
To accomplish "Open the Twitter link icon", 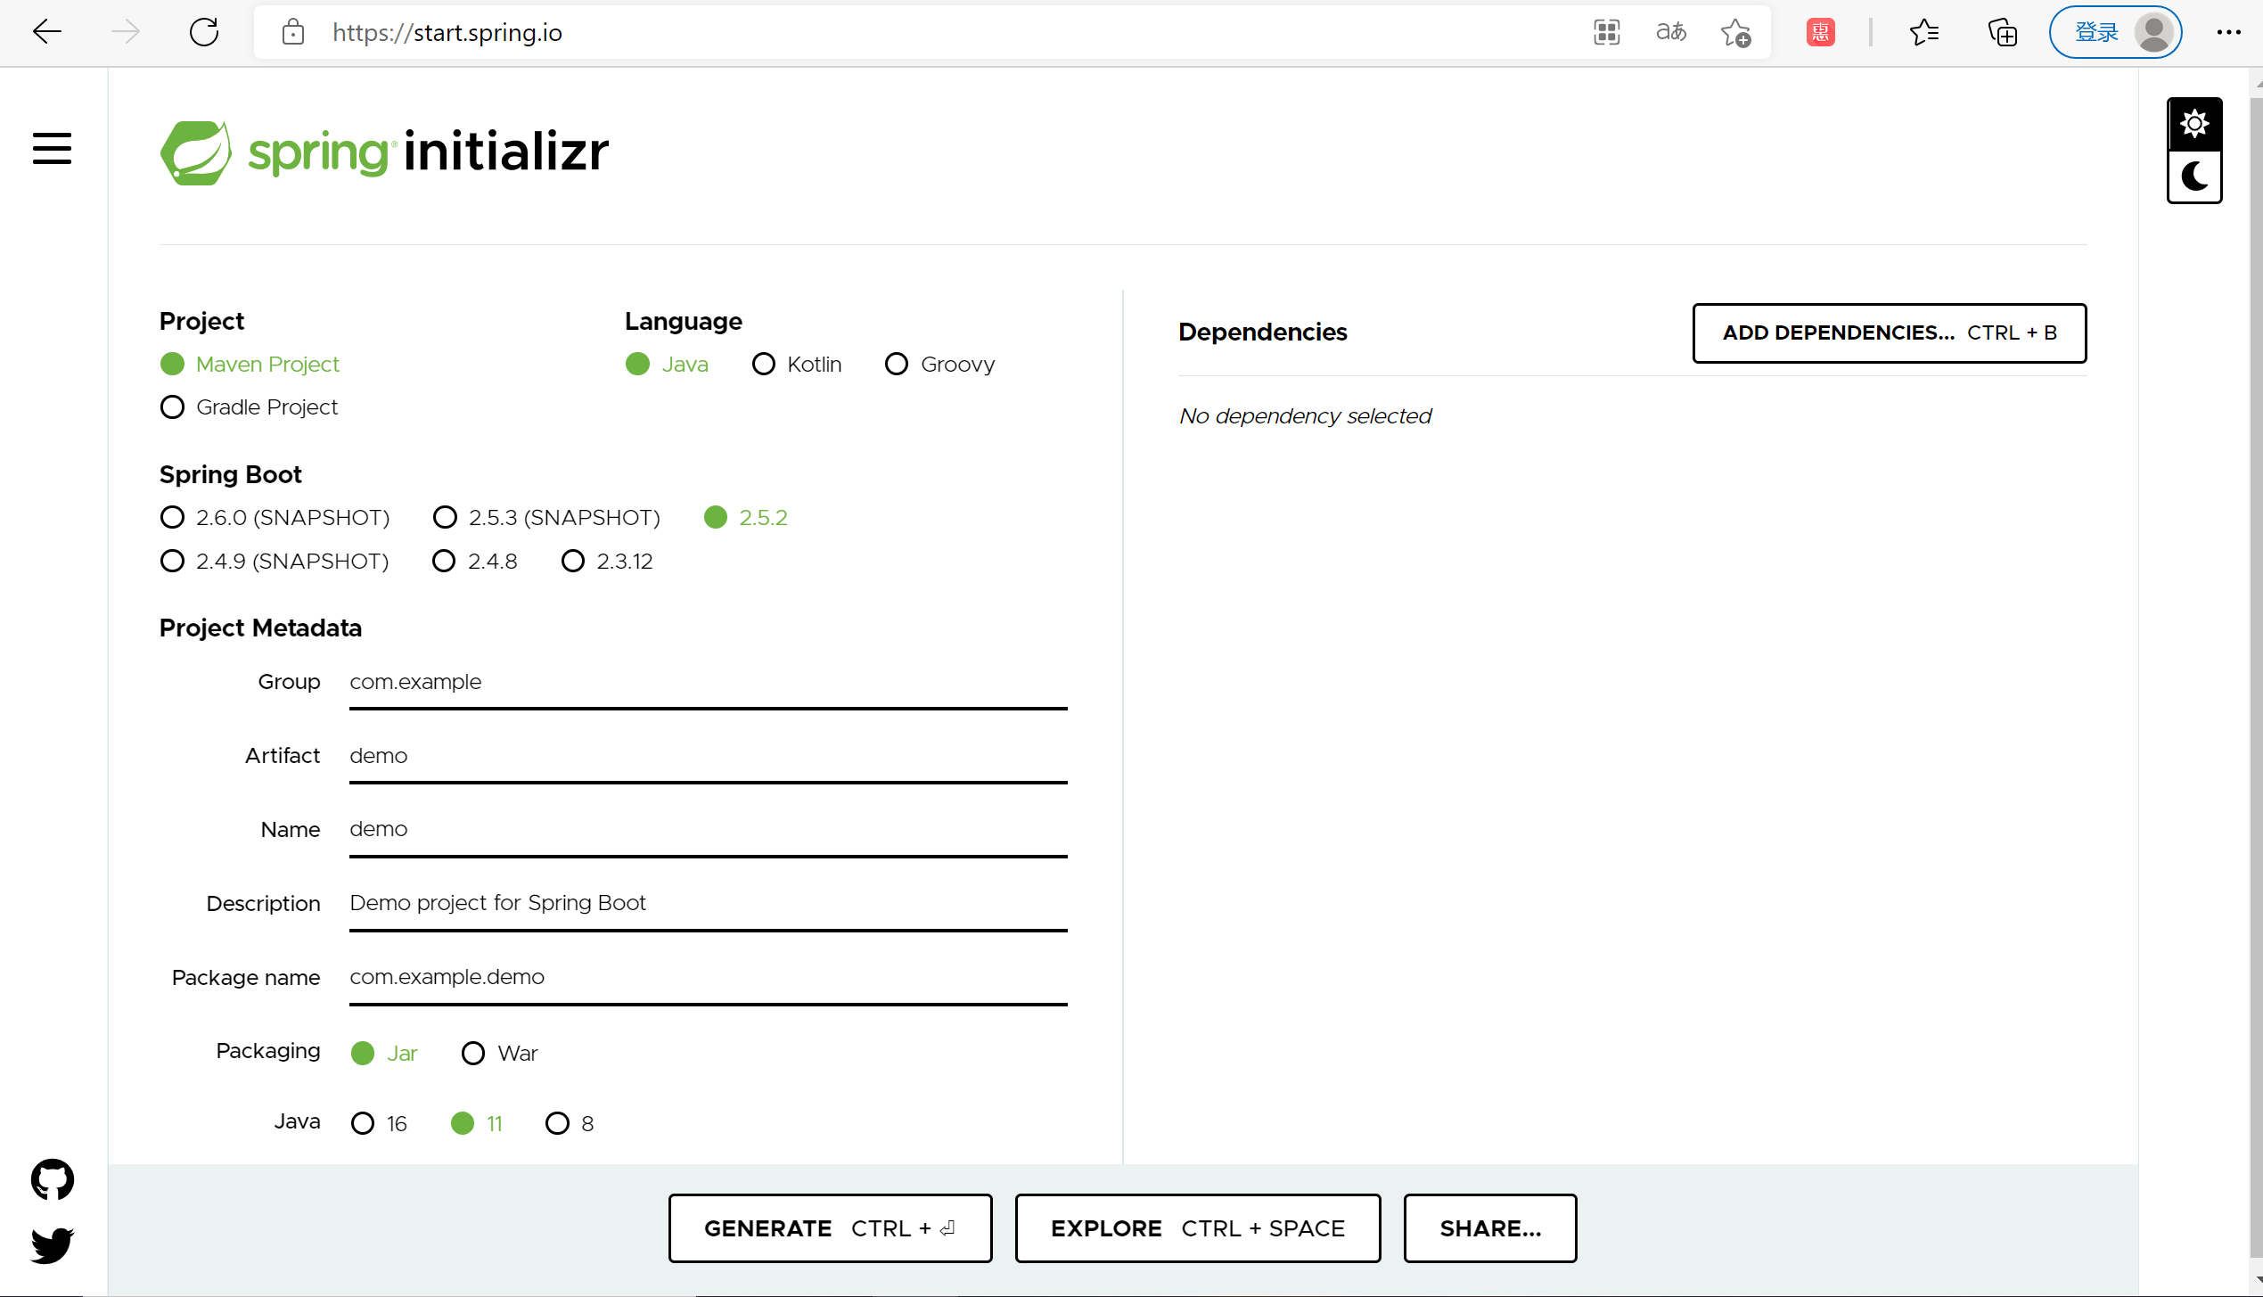I will click(53, 1244).
